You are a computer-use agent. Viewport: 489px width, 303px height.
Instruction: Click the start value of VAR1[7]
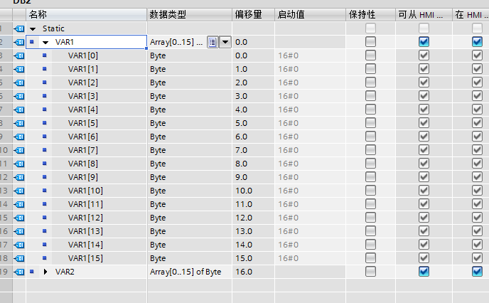(310, 150)
